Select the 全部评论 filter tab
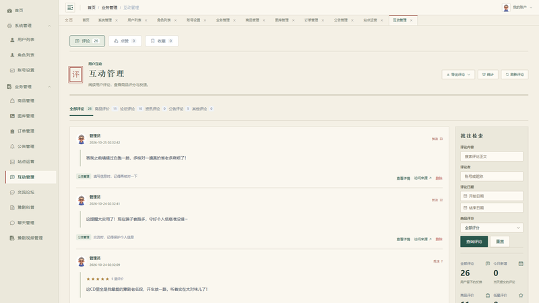The height and width of the screenshot is (303, 539). 81,109
